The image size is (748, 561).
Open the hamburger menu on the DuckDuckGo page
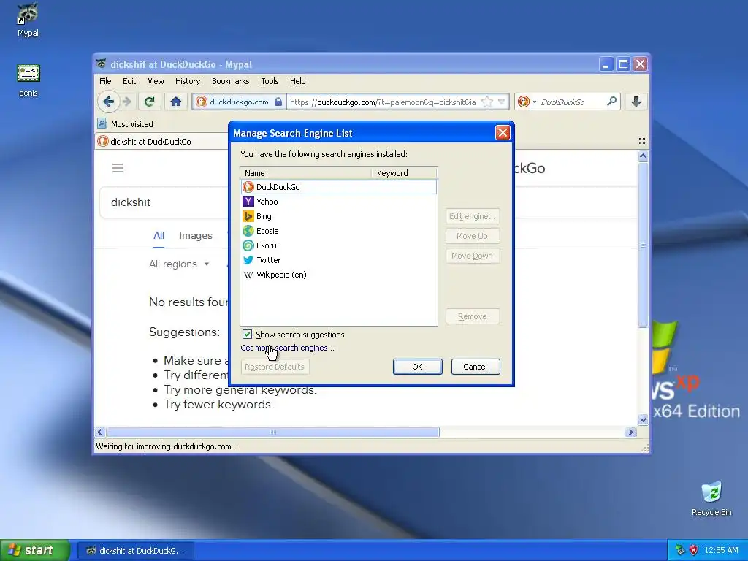click(118, 168)
